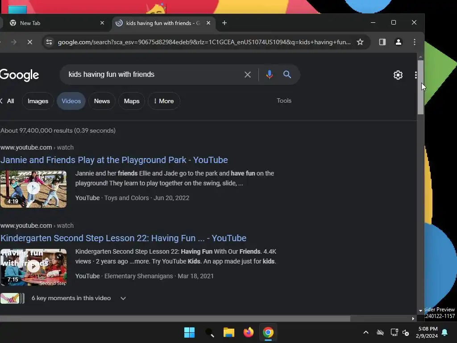Click the horizontal scrollbar thumb
The width and height of the screenshot is (457, 343).
[x=175, y=319]
